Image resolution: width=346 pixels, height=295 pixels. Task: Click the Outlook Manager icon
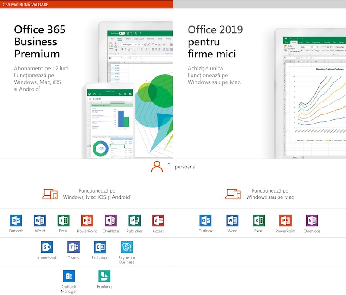click(x=69, y=276)
